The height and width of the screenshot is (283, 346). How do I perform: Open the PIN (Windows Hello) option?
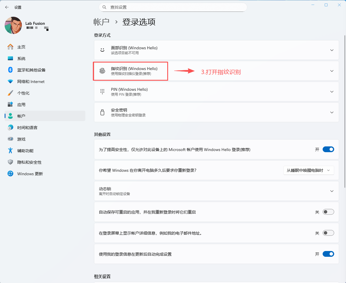tap(216, 92)
